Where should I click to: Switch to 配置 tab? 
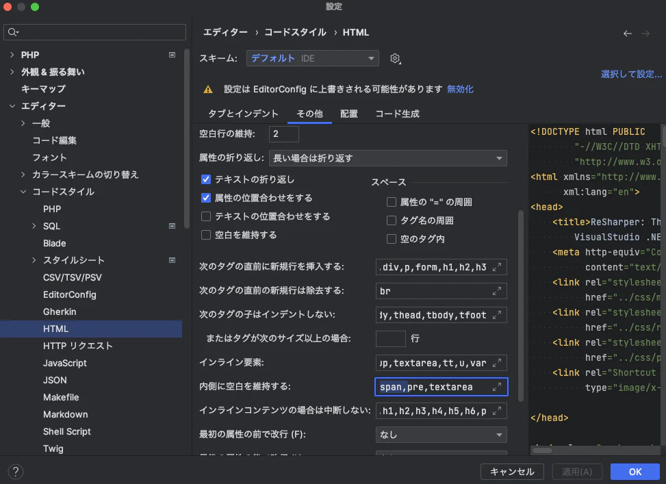[348, 114]
